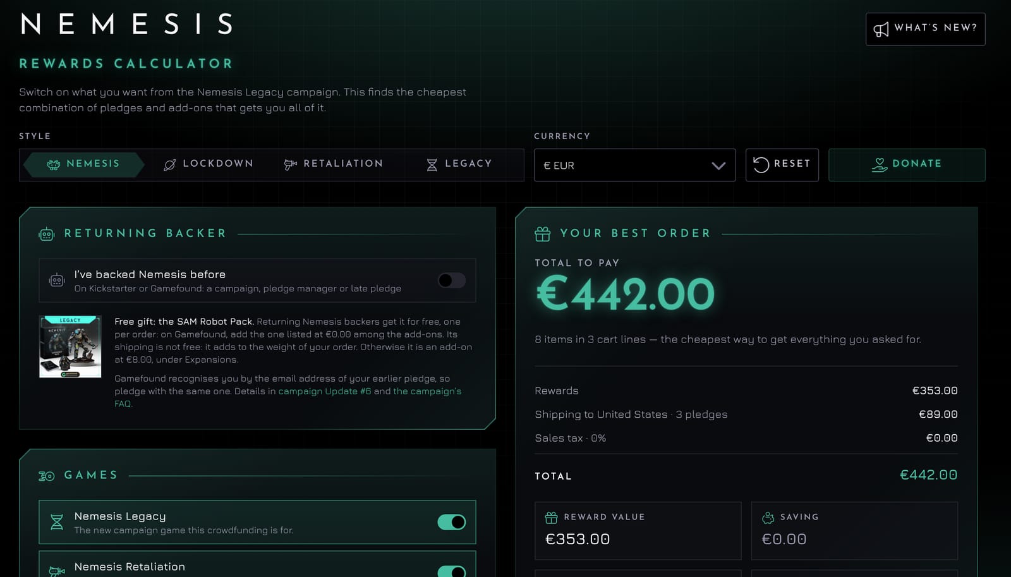The width and height of the screenshot is (1011, 577).
Task: Click the heart-in-hand Donate icon
Action: pos(880,165)
